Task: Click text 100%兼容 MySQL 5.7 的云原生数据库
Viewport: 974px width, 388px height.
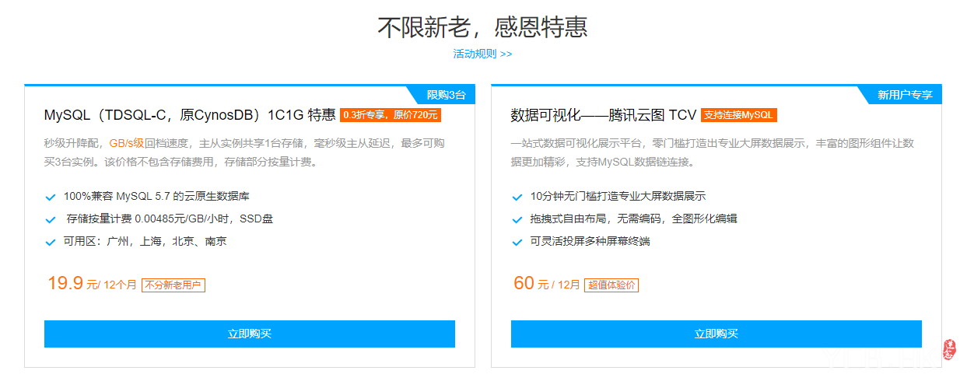Action: [156, 196]
